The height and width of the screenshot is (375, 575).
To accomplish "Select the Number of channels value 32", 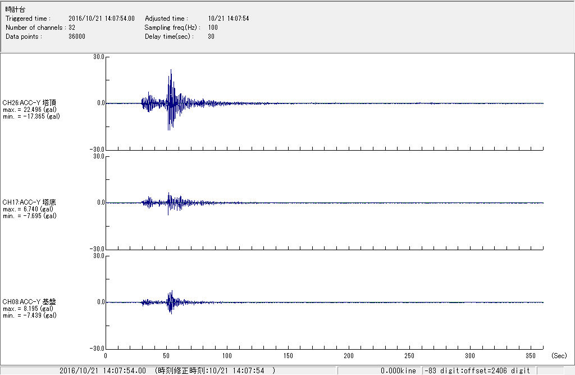I will tap(72, 28).
